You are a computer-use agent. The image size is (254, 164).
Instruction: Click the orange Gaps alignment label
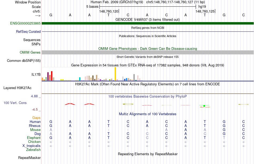36,118
